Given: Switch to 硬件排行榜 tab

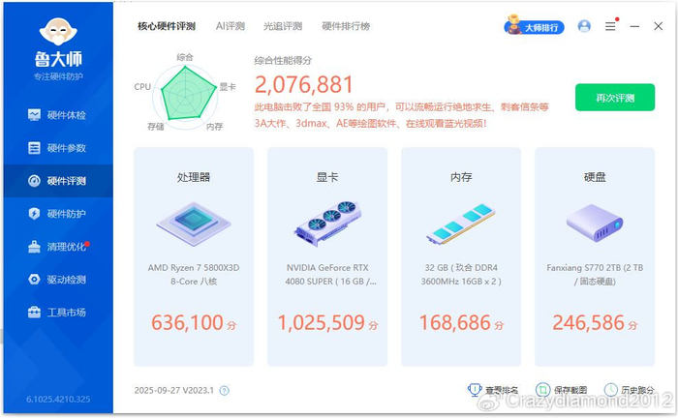Looking at the screenshot, I should (x=346, y=26).
